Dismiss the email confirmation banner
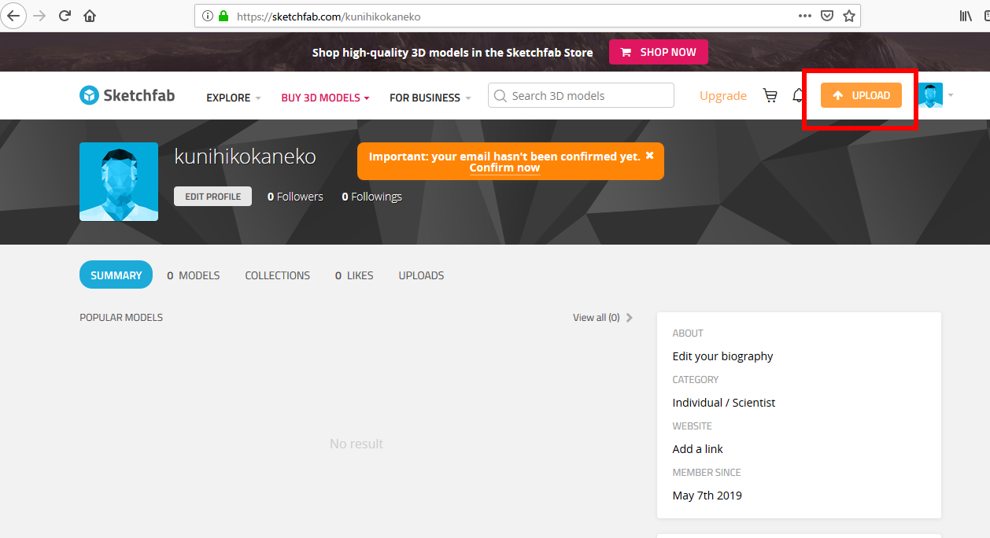Image resolution: width=990 pixels, height=538 pixels. pyautogui.click(x=649, y=156)
